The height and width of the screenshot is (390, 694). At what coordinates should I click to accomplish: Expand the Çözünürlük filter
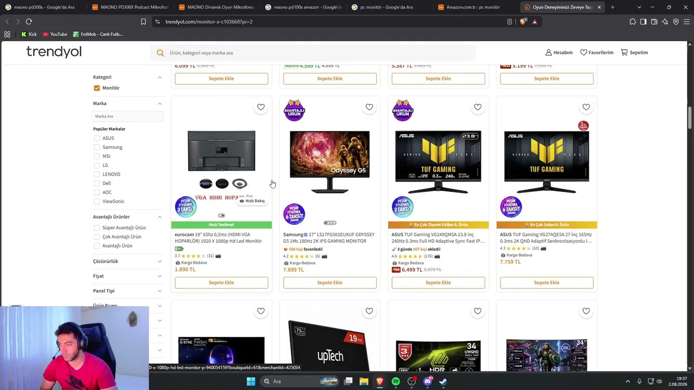[x=159, y=261]
